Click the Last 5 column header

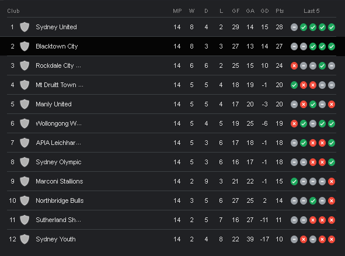(x=311, y=11)
